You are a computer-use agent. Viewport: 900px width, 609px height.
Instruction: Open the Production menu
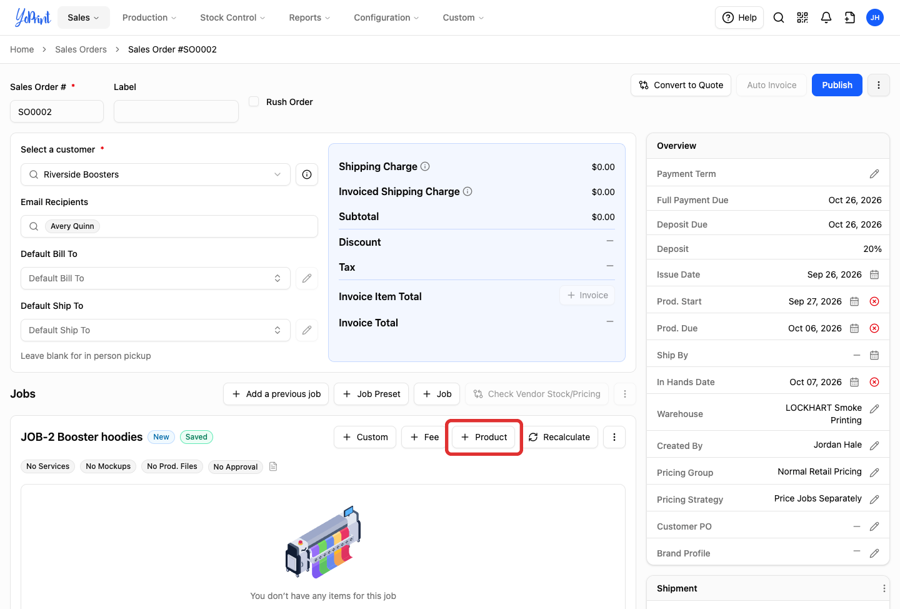pyautogui.click(x=149, y=18)
